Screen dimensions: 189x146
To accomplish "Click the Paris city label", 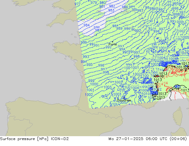I will (x=113, y=44).
